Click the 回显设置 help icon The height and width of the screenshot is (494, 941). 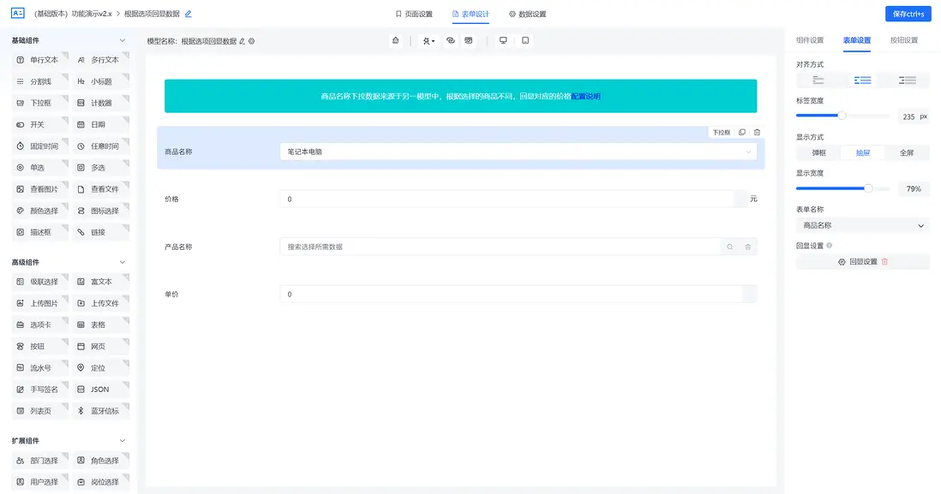coord(830,246)
